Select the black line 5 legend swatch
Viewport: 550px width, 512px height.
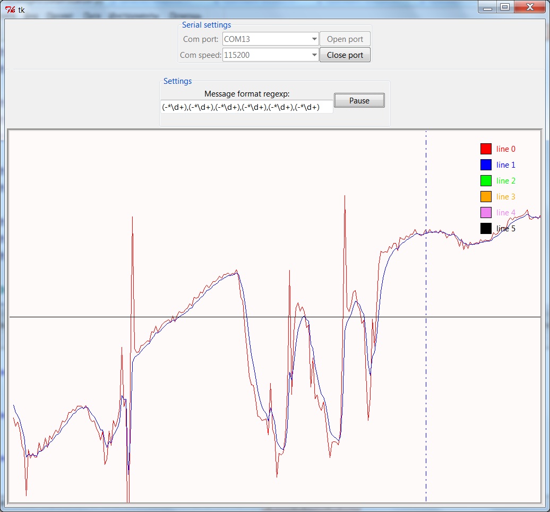486,229
